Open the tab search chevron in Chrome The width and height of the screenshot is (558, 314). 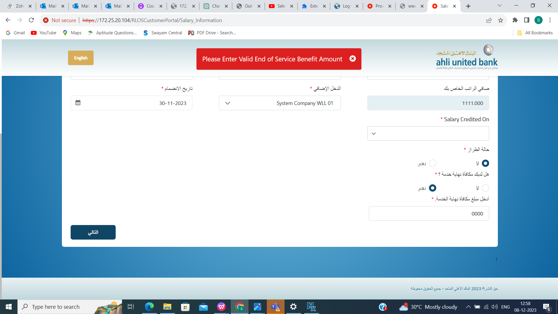coord(500,6)
